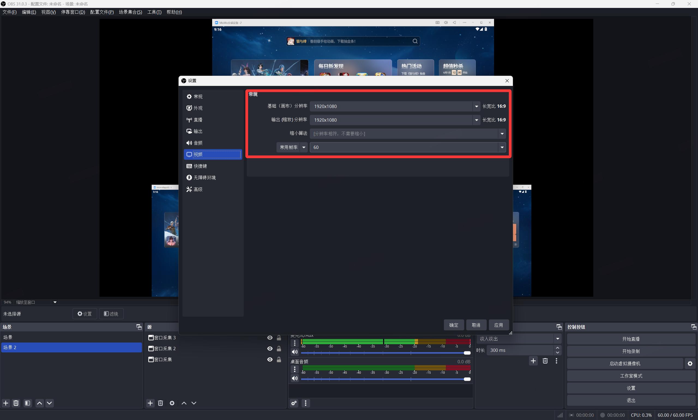
Task: Open source properties gear icon
Action: click(172, 403)
